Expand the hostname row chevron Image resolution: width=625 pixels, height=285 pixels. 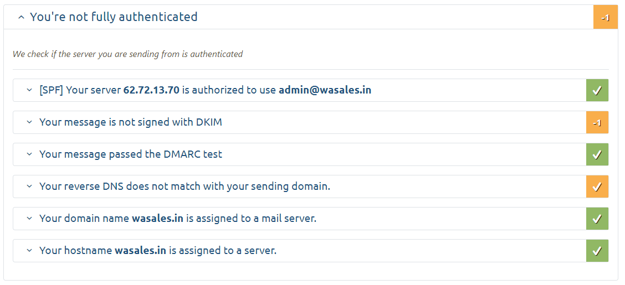tap(29, 251)
